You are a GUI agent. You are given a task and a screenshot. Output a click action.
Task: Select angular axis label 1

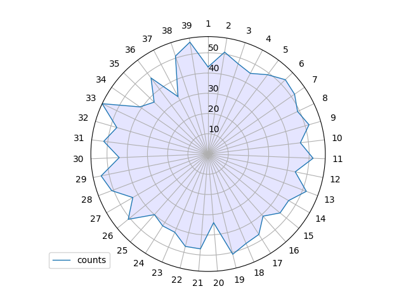(208, 24)
